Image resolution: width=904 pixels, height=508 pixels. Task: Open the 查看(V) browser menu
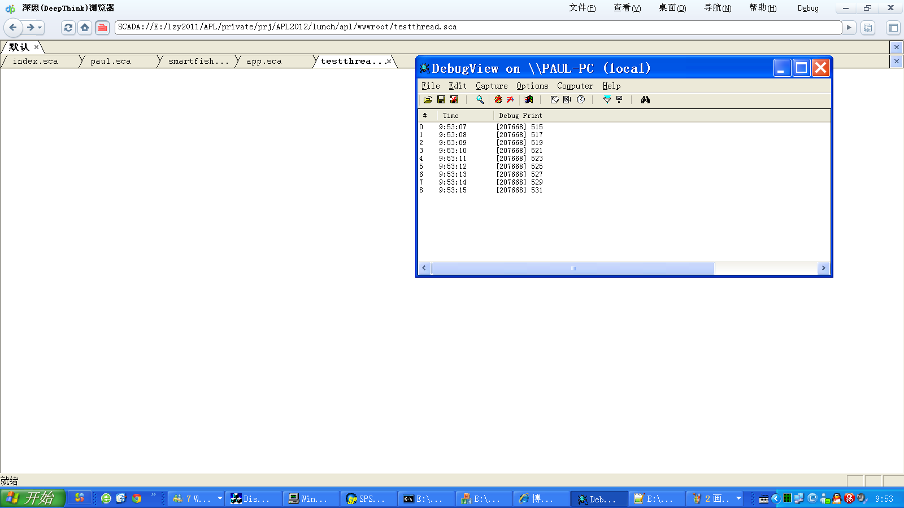(627, 8)
